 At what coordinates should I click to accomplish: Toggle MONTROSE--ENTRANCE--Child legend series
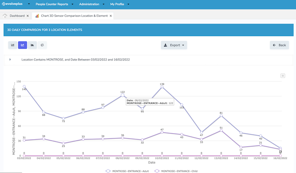[x=176, y=171]
